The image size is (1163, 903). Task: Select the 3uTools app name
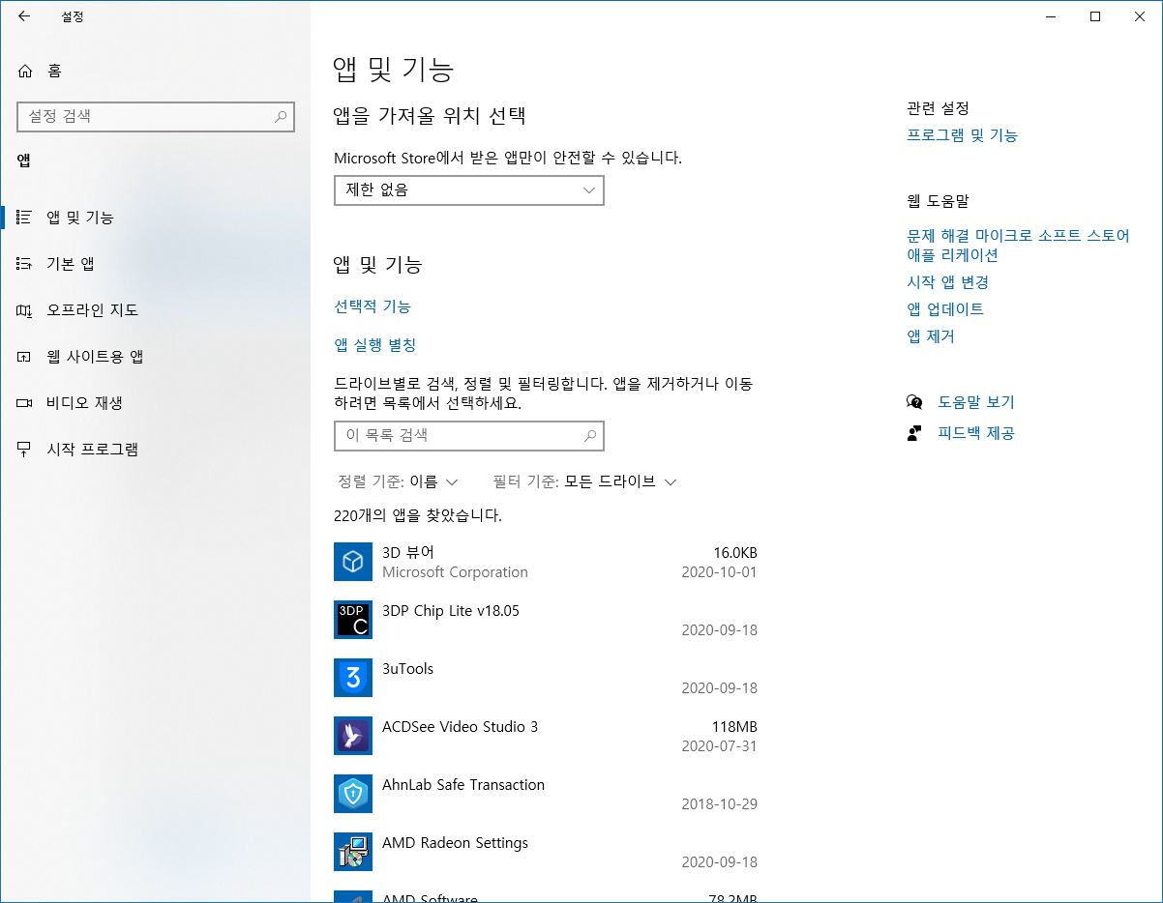click(408, 669)
